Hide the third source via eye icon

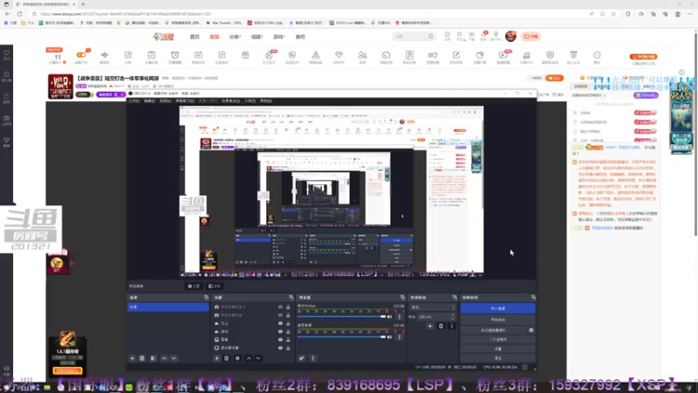coord(280,323)
